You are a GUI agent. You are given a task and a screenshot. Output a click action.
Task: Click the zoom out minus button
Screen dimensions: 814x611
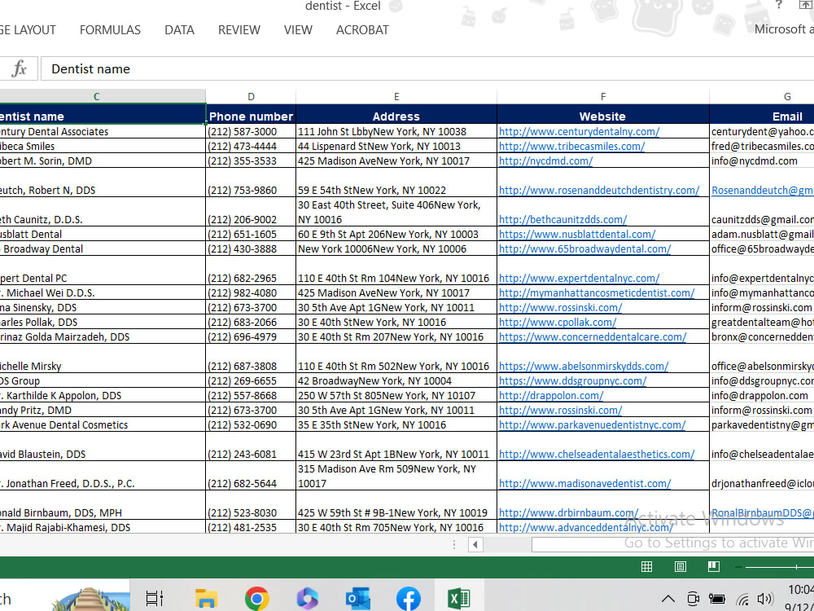point(739,567)
